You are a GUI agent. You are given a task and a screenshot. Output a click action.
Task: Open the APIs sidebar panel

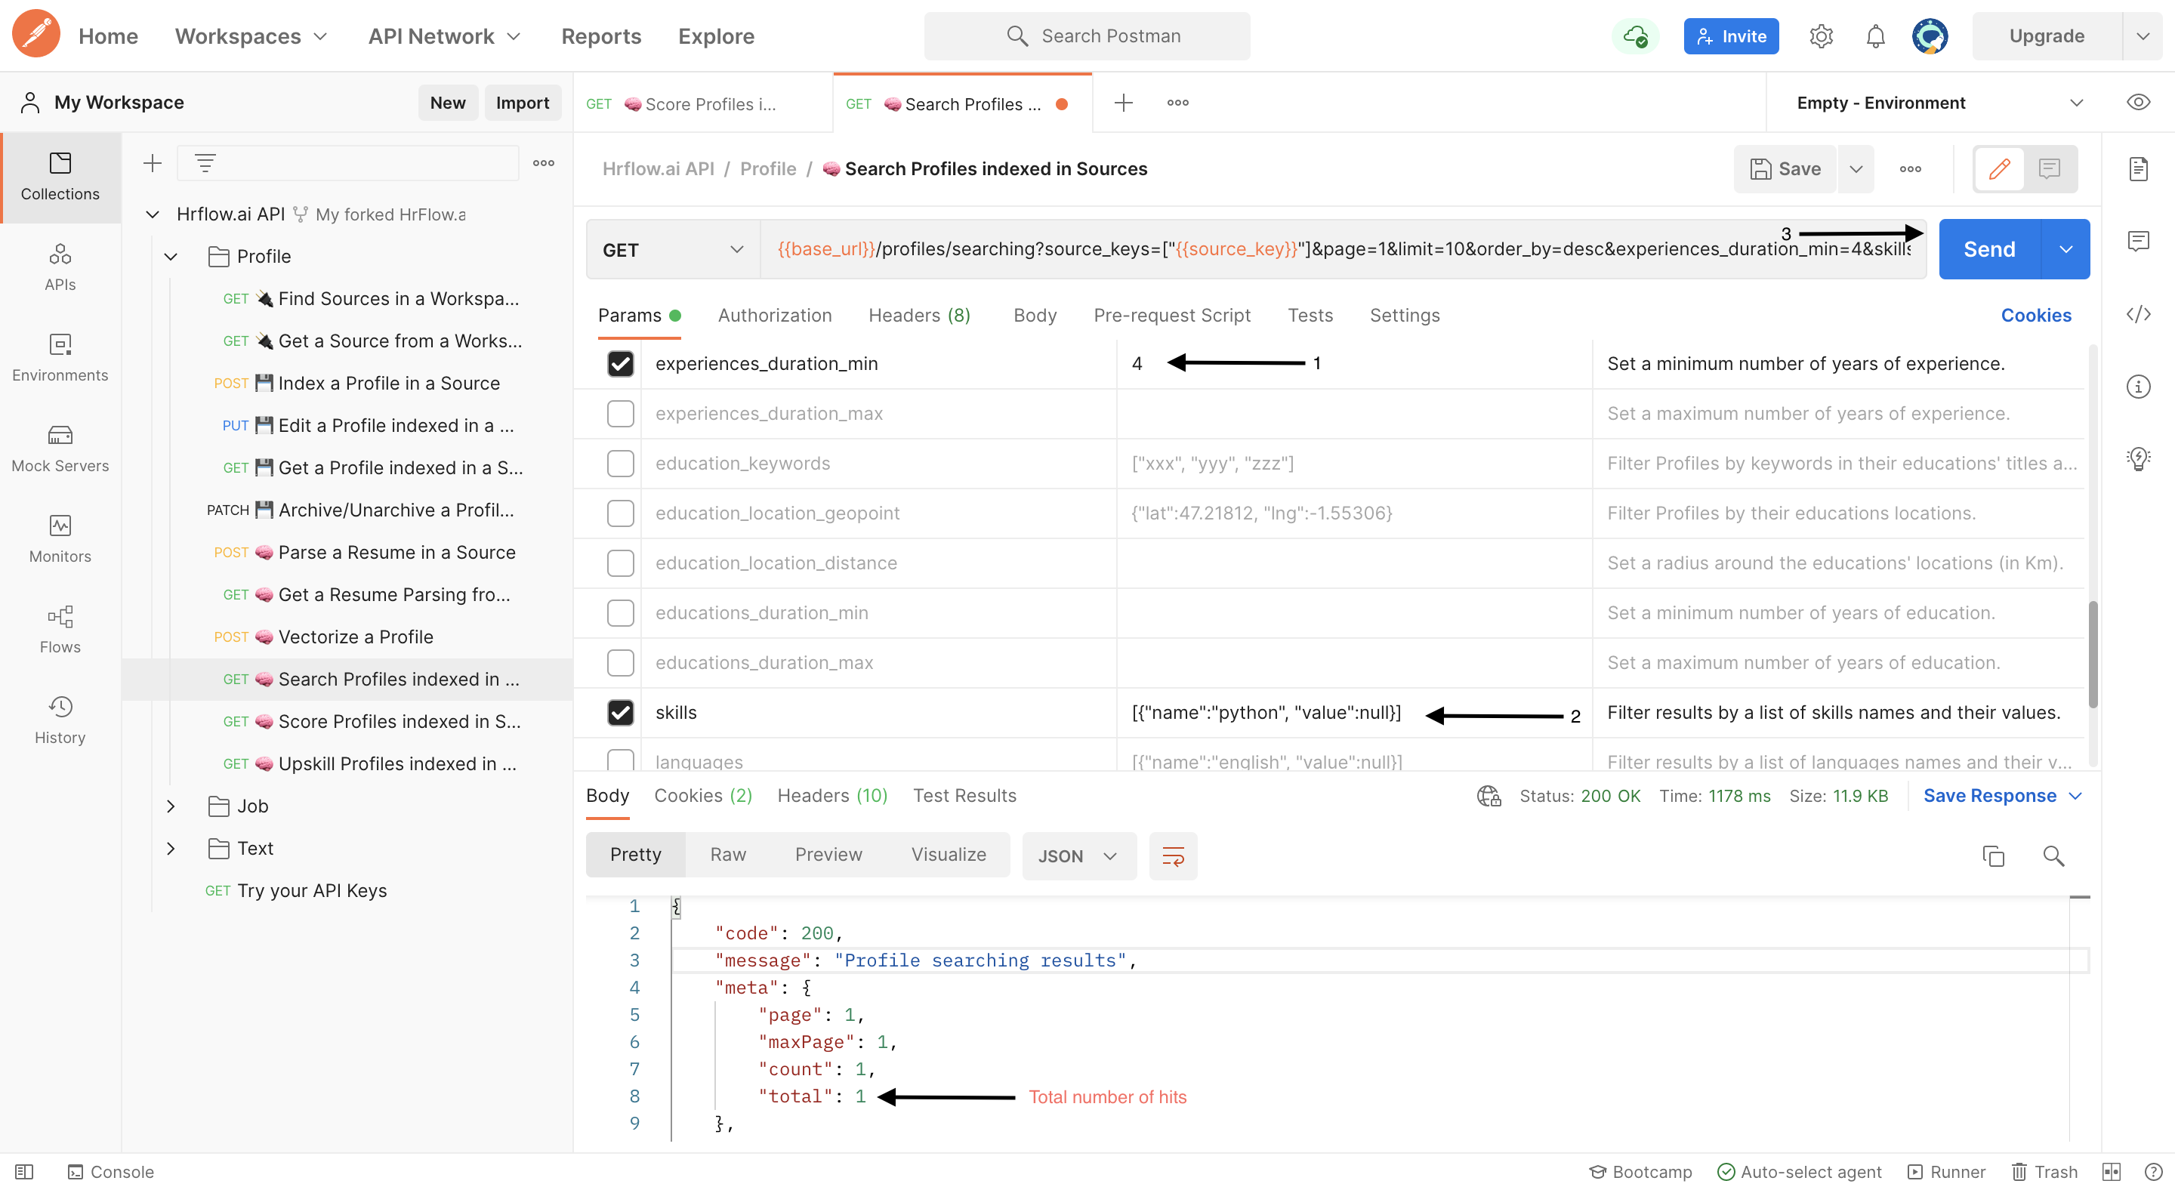60,267
